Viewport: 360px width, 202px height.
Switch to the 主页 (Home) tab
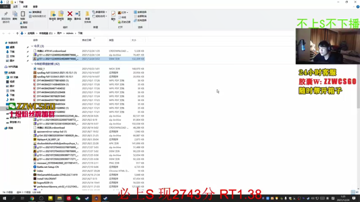pyautogui.click(x=15, y=7)
